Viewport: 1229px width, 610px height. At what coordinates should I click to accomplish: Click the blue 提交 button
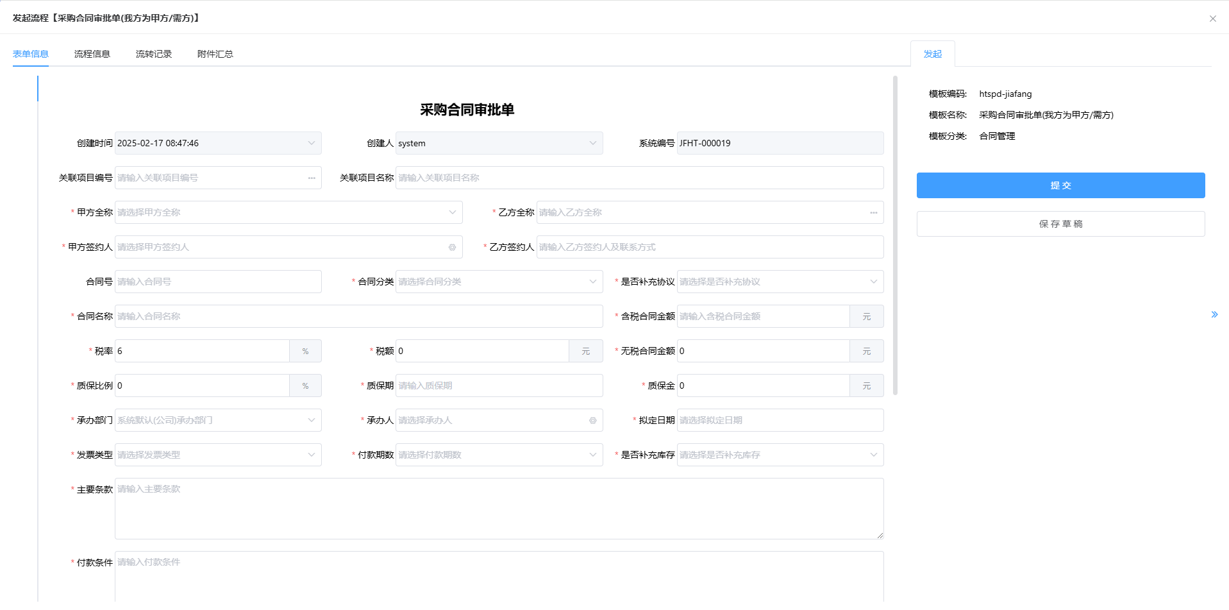pos(1060,185)
